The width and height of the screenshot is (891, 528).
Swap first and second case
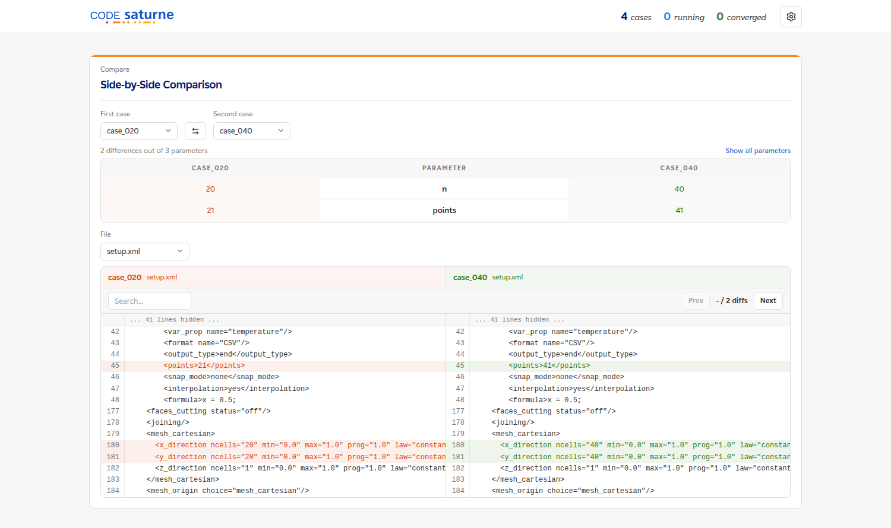coord(195,131)
